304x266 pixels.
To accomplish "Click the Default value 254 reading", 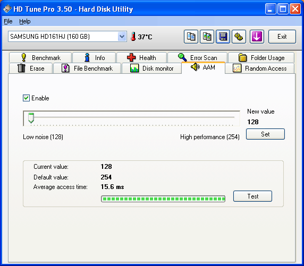I will (106, 177).
